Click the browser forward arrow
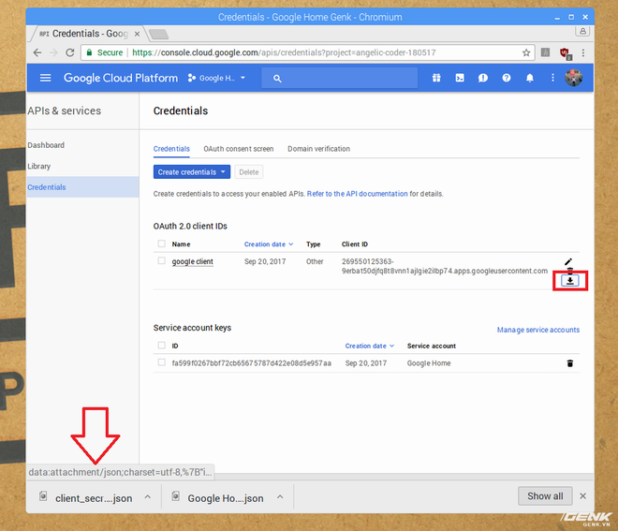 [x=53, y=52]
